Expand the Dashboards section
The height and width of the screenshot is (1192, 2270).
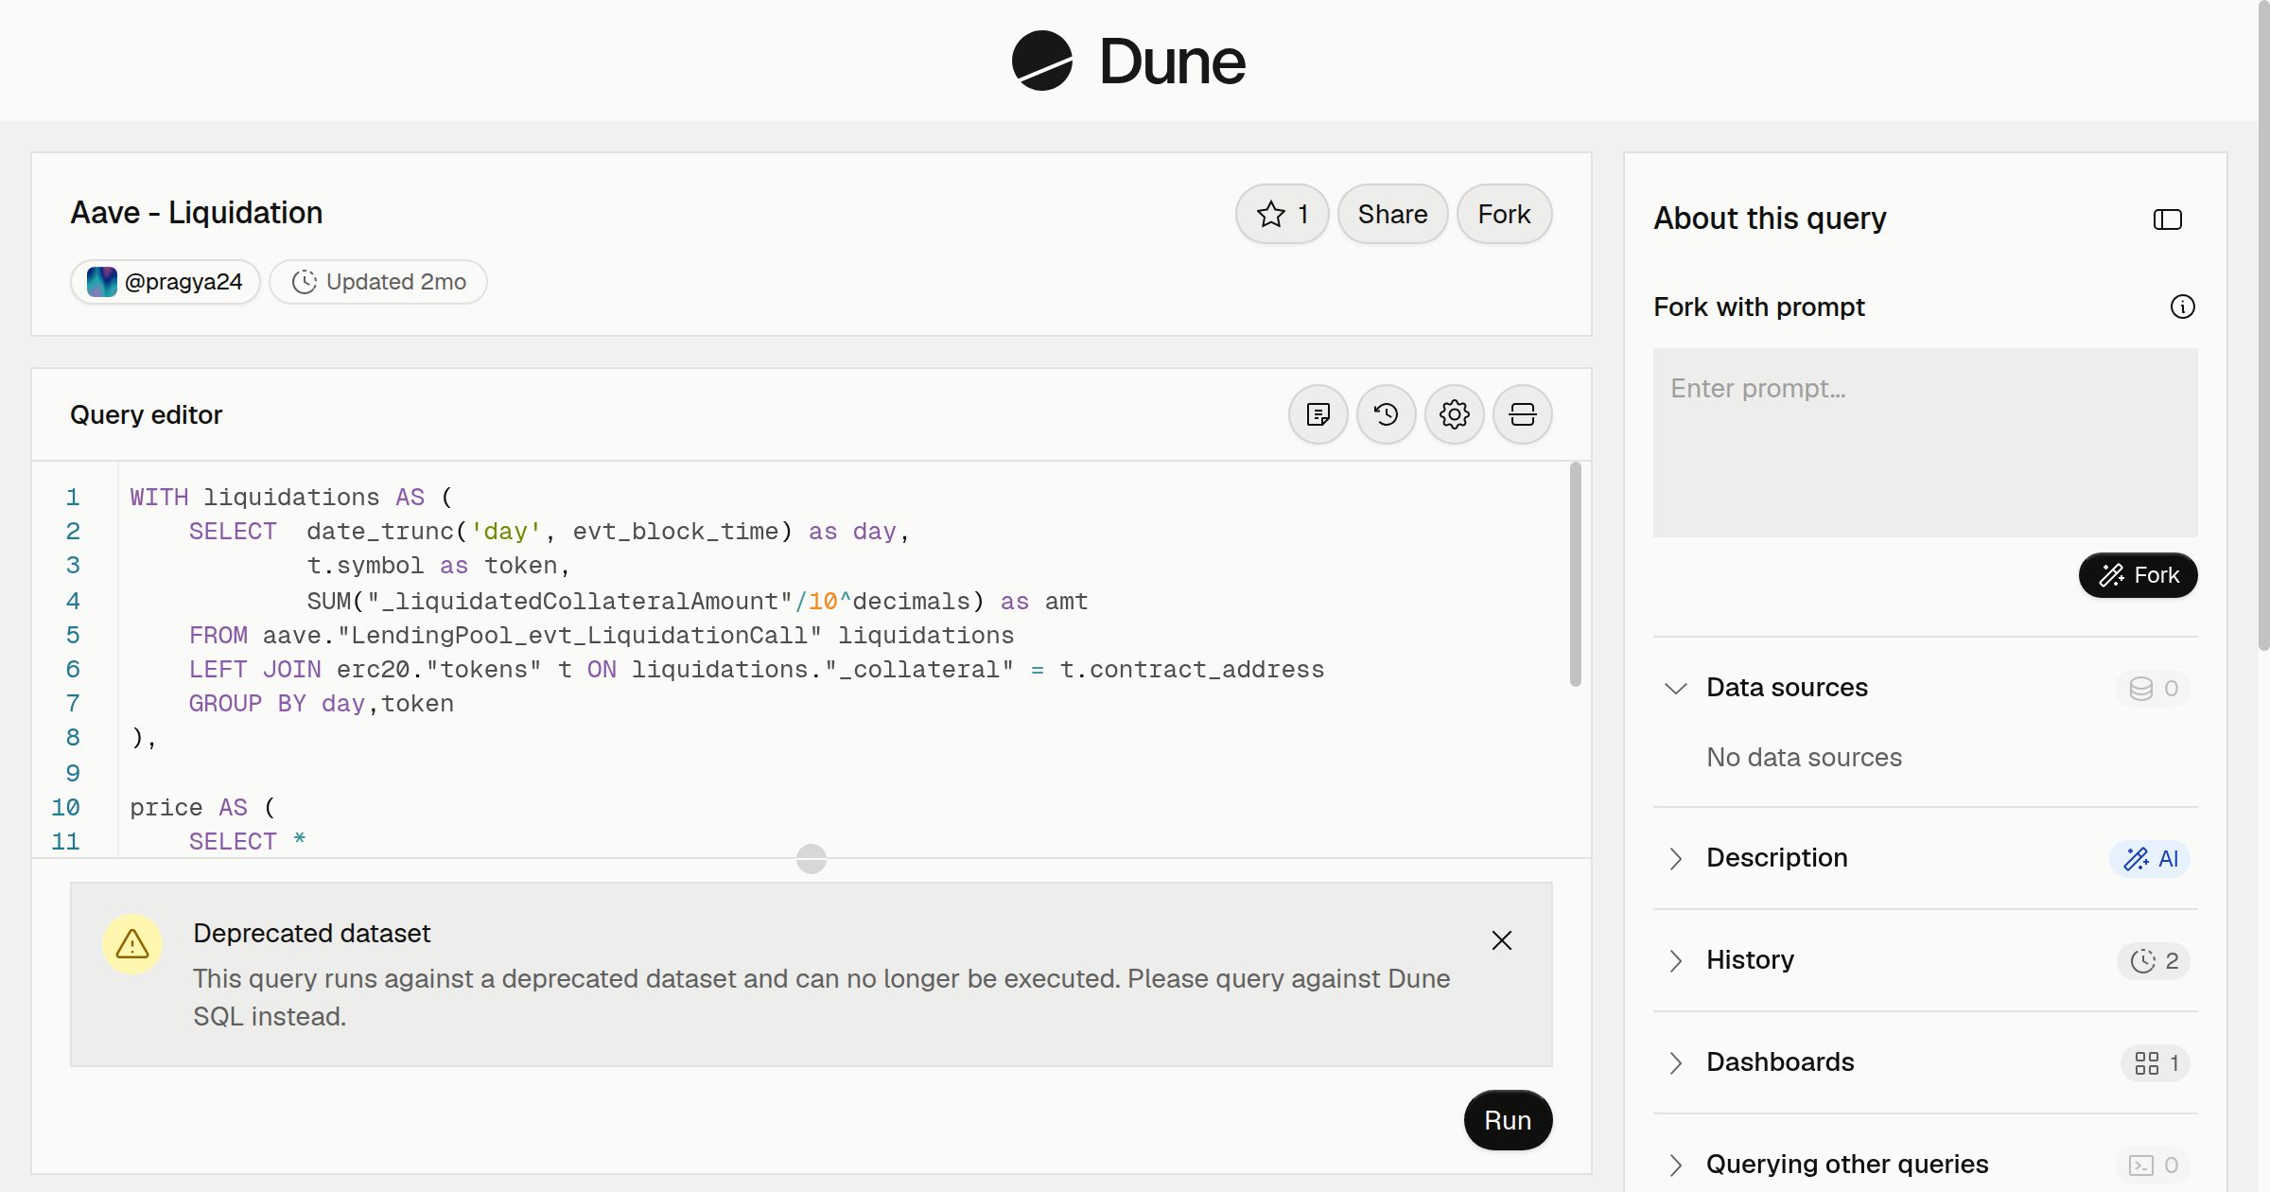[1675, 1062]
